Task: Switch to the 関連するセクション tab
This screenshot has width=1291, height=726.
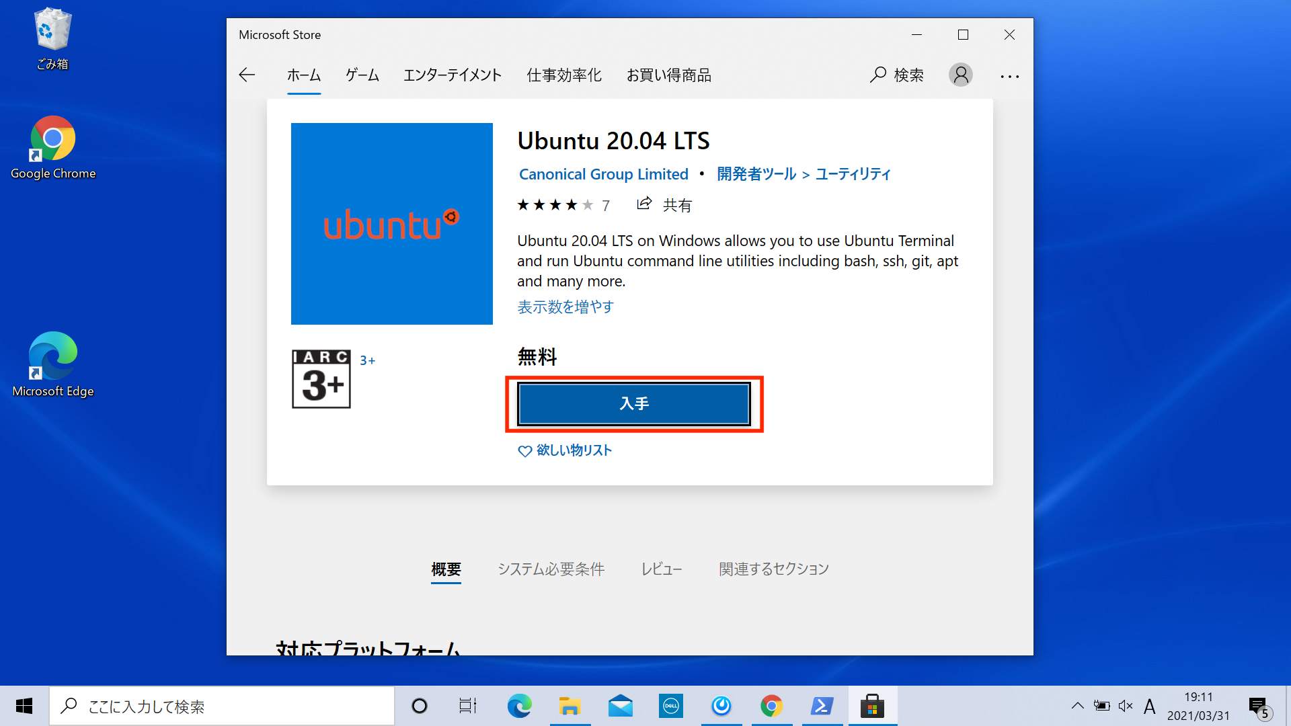Action: click(774, 569)
